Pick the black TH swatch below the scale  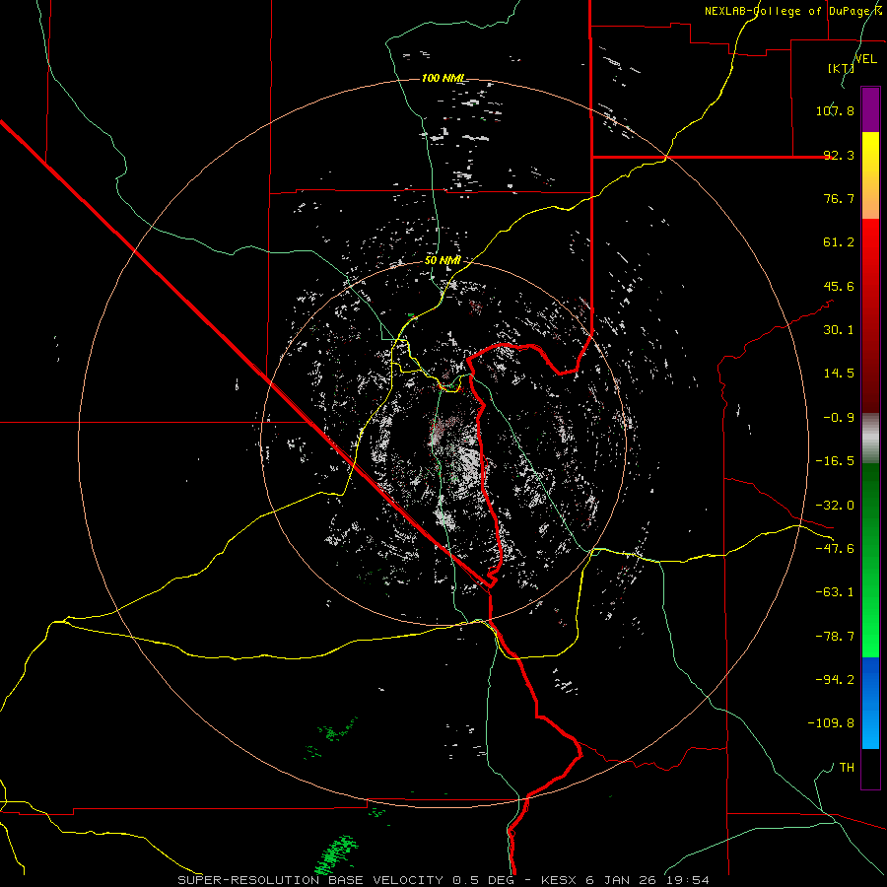pyautogui.click(x=870, y=769)
